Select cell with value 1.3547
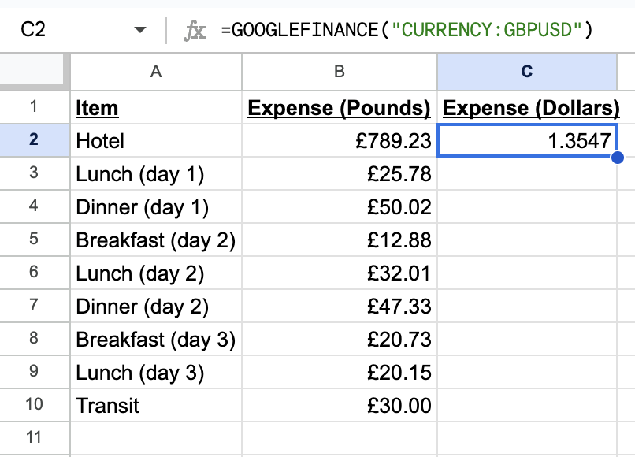This screenshot has height=457, width=635. [x=527, y=140]
